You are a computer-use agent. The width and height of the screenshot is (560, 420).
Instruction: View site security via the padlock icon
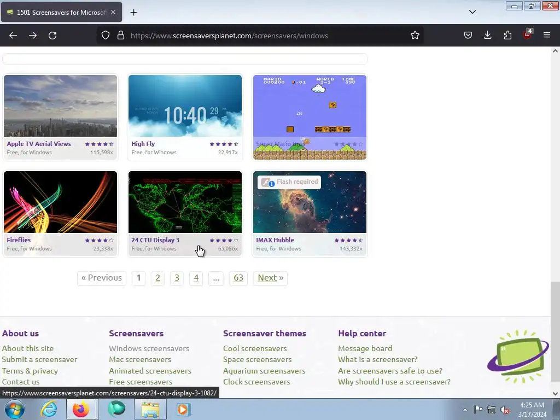coord(121,36)
